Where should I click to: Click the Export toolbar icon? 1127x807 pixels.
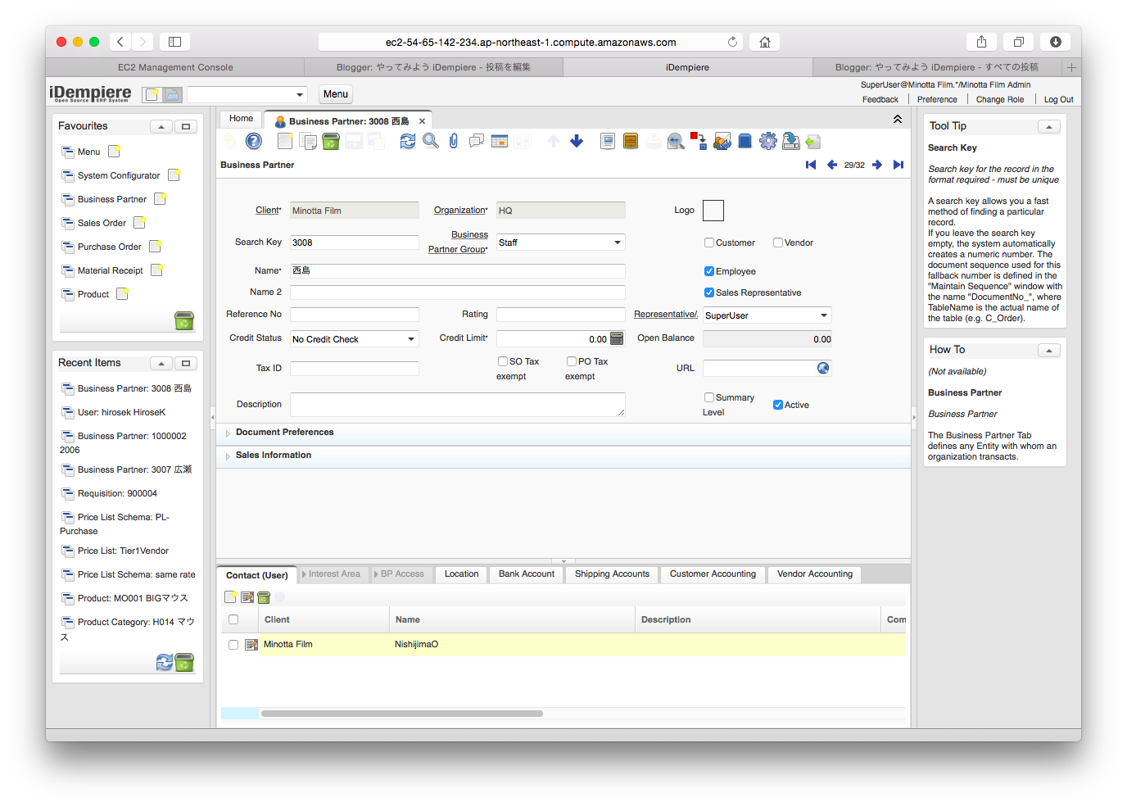click(x=790, y=142)
